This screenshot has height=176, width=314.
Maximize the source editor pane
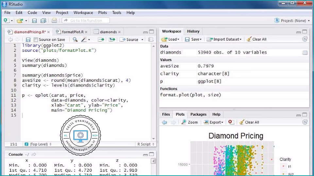[x=152, y=32]
